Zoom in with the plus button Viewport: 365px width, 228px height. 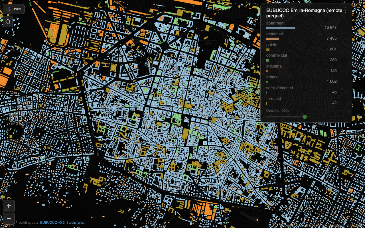pos(9,206)
